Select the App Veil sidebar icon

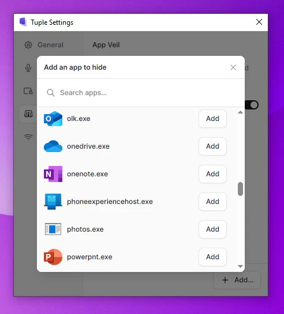pyautogui.click(x=28, y=114)
